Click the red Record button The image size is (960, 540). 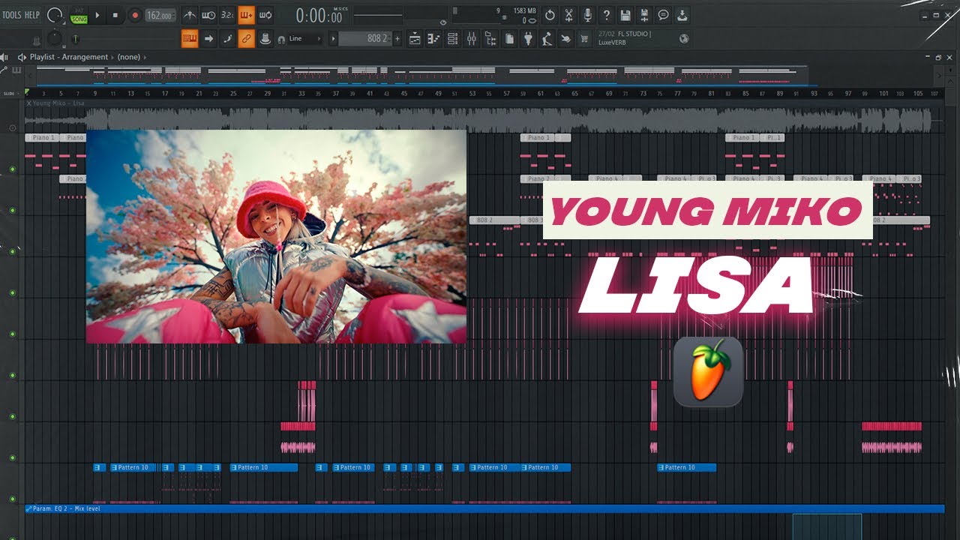(x=135, y=15)
